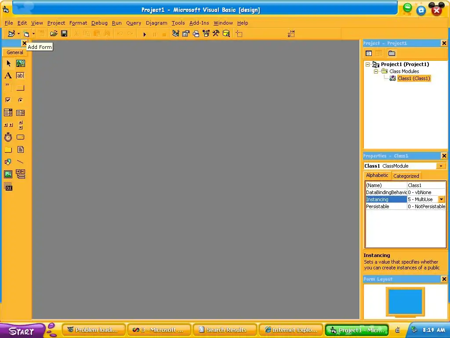Image resolution: width=450 pixels, height=338 pixels.
Task: Select the PictureBox control in the toolbox
Action: 20,63
